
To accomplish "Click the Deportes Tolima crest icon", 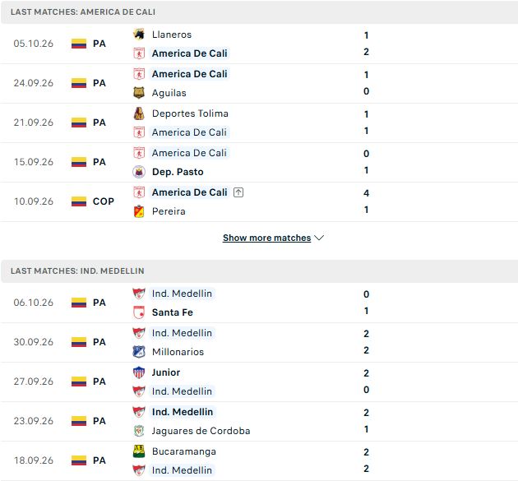I will point(139,113).
